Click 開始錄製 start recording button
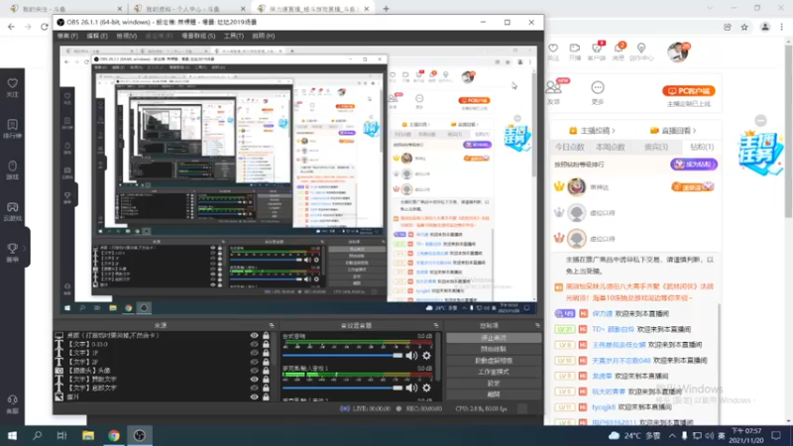 pos(494,349)
